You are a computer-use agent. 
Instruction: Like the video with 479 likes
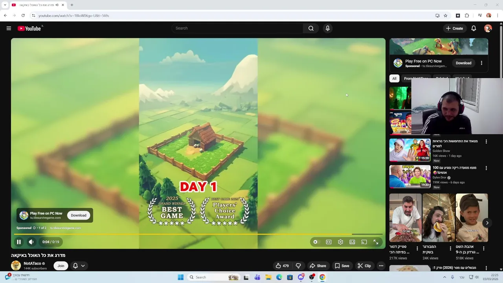282,266
